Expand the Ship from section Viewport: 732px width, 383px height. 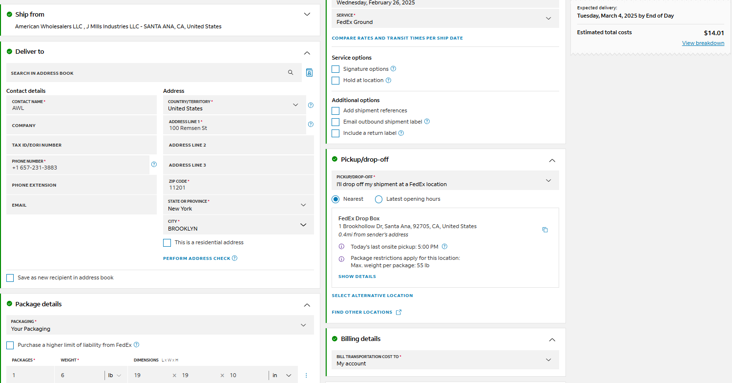(307, 14)
